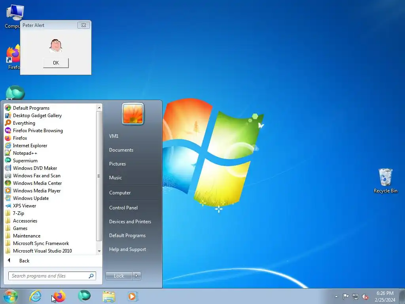The width and height of the screenshot is (405, 304).
Task: Open Internet Explorer from the taskbar
Action: (x=35, y=296)
